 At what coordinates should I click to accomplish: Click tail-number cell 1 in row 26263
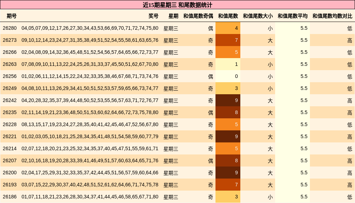coord(228,64)
